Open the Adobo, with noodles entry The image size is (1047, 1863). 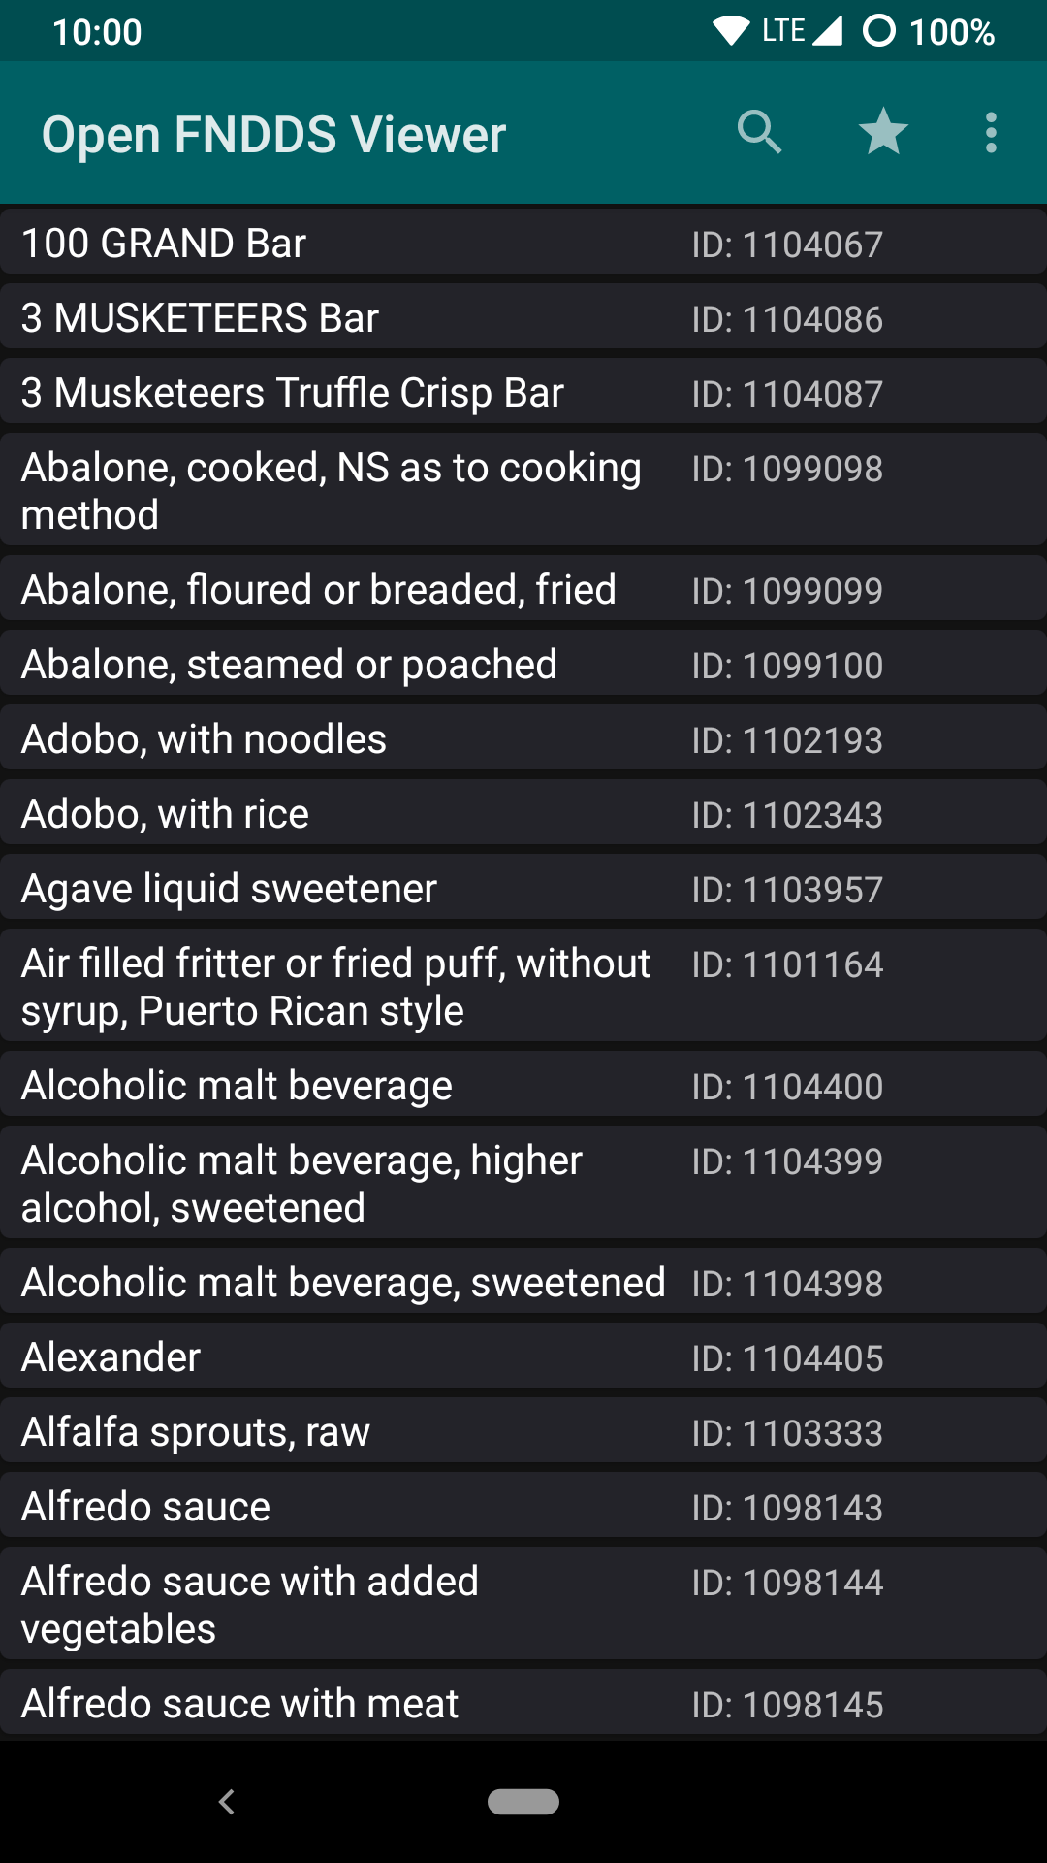pyautogui.click(x=523, y=739)
